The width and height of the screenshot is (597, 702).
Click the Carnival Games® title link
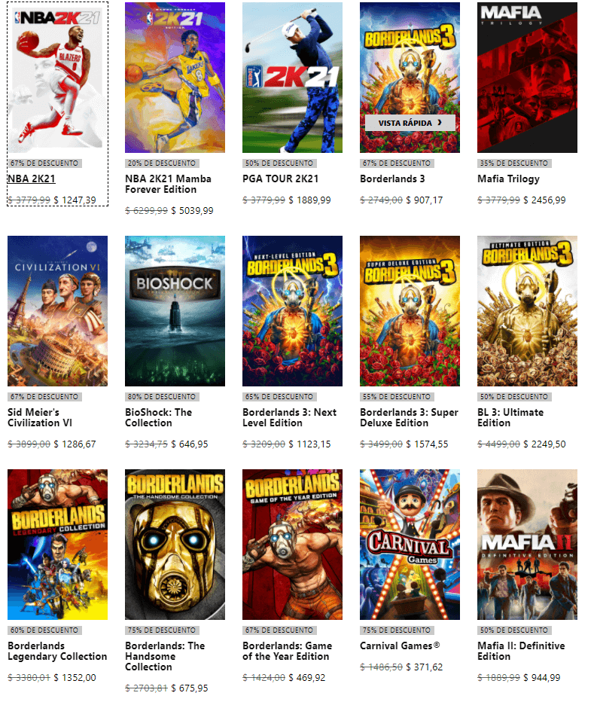(400, 646)
